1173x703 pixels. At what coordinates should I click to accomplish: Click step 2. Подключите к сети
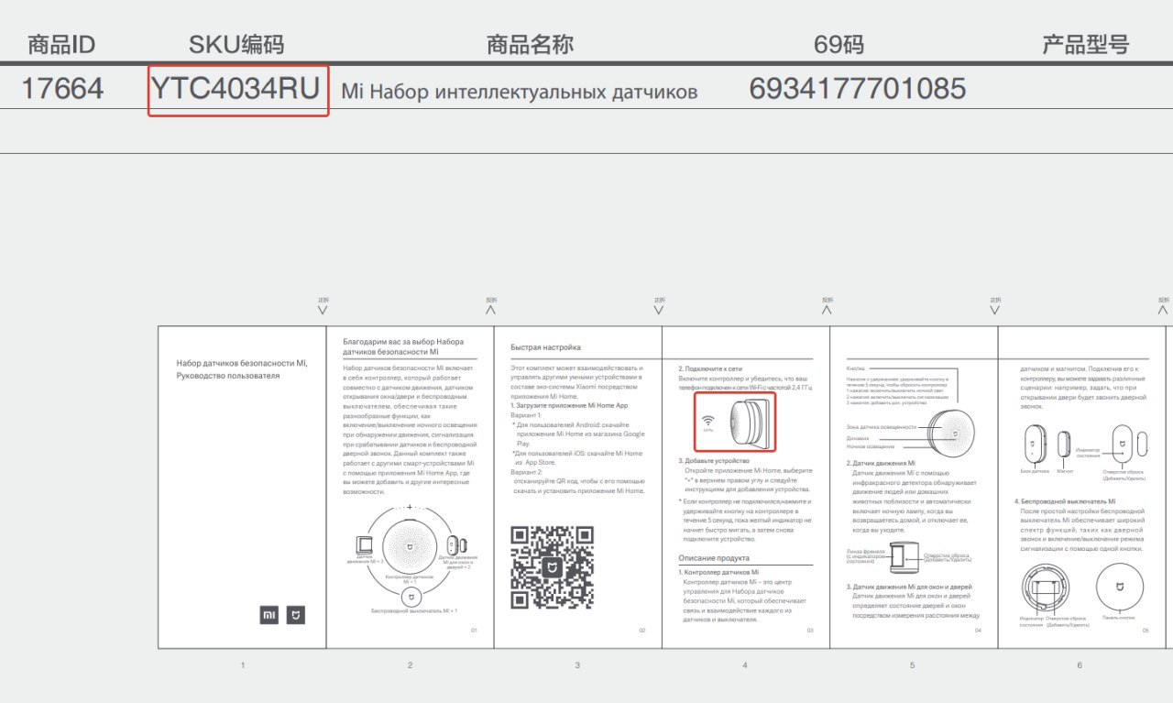[x=710, y=368]
